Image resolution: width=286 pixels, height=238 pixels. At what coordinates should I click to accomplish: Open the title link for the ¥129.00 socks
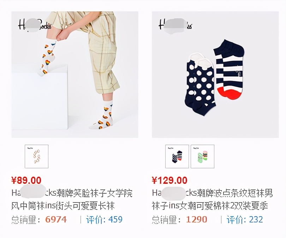pyautogui.click(x=212, y=200)
